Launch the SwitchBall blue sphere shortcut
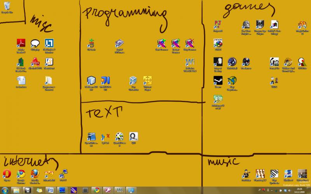The image size is (311, 194). [x=232, y=62]
